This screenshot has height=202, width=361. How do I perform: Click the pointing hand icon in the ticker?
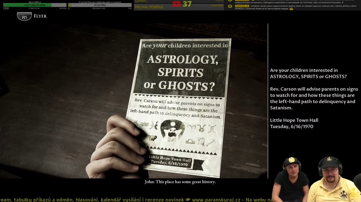(x=188, y=200)
